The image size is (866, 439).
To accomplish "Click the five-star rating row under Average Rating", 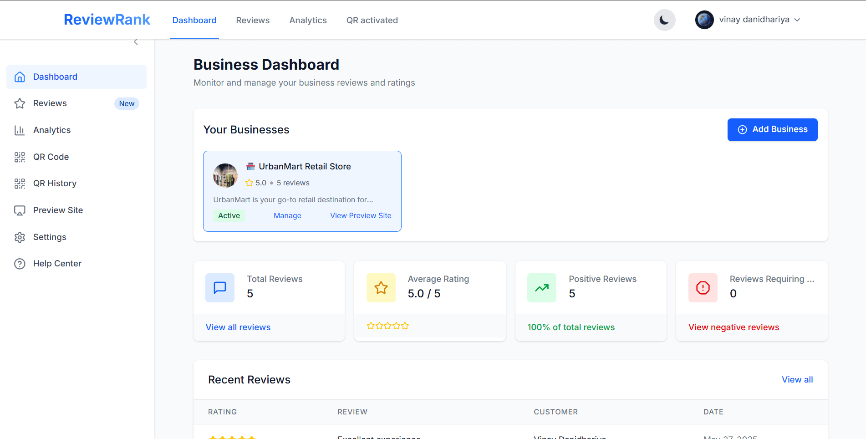I will (387, 326).
